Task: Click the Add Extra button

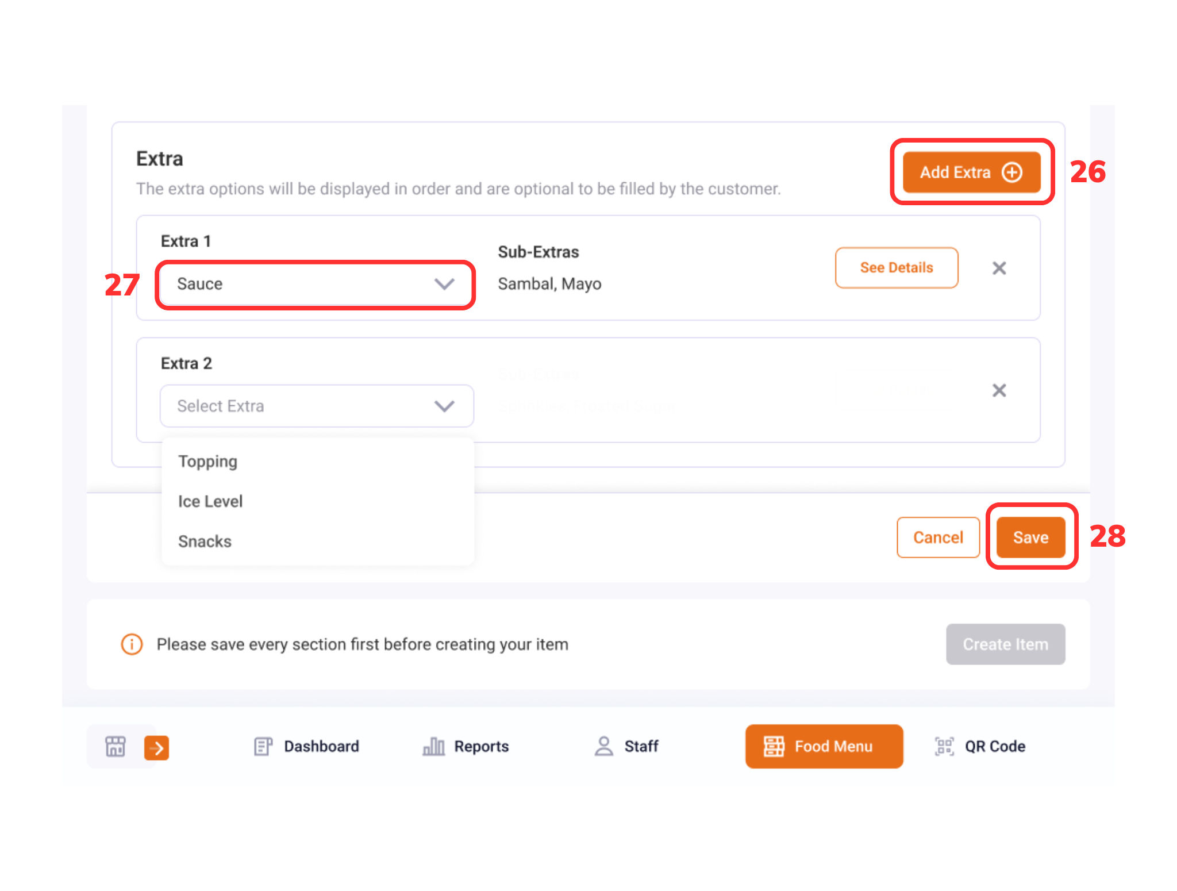Action: click(x=971, y=172)
